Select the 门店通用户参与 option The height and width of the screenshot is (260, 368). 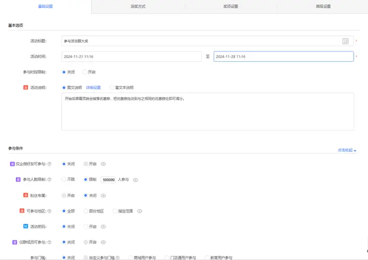[x=167, y=257]
